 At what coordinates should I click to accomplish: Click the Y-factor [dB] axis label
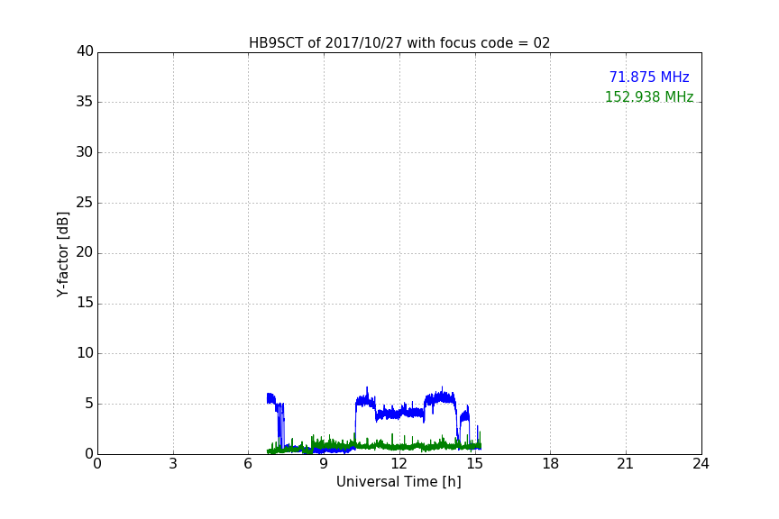pyautogui.click(x=62, y=254)
